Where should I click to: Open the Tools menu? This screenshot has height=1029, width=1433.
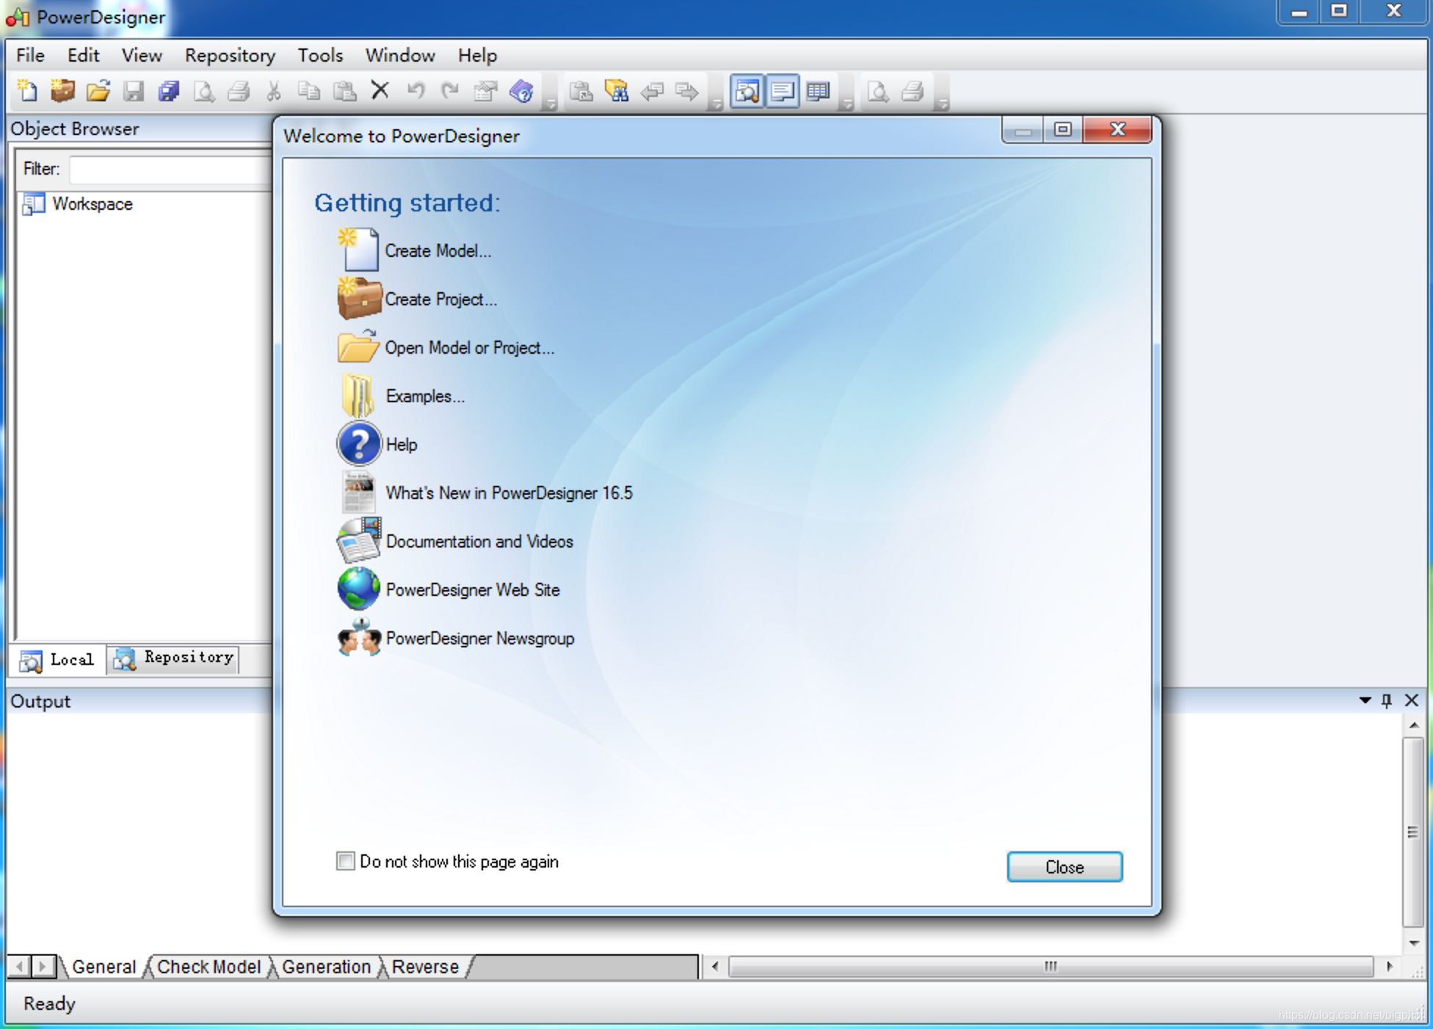pyautogui.click(x=320, y=55)
